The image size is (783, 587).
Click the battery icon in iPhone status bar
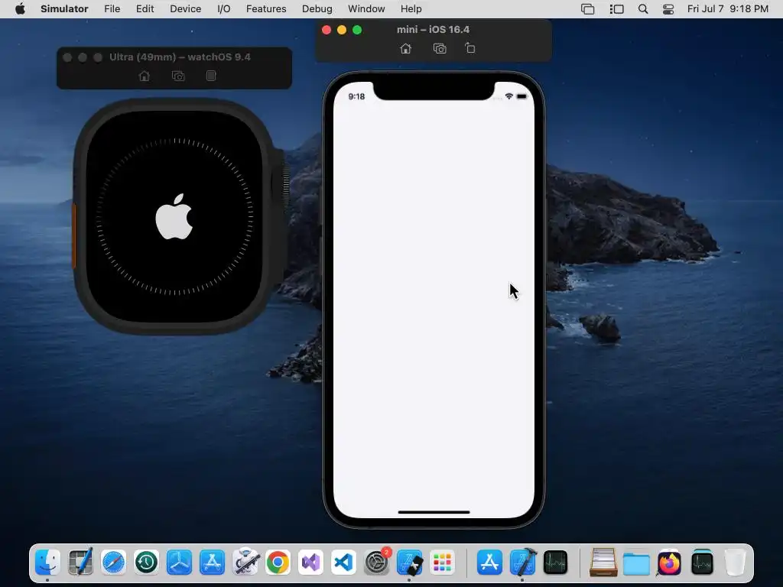(x=521, y=96)
